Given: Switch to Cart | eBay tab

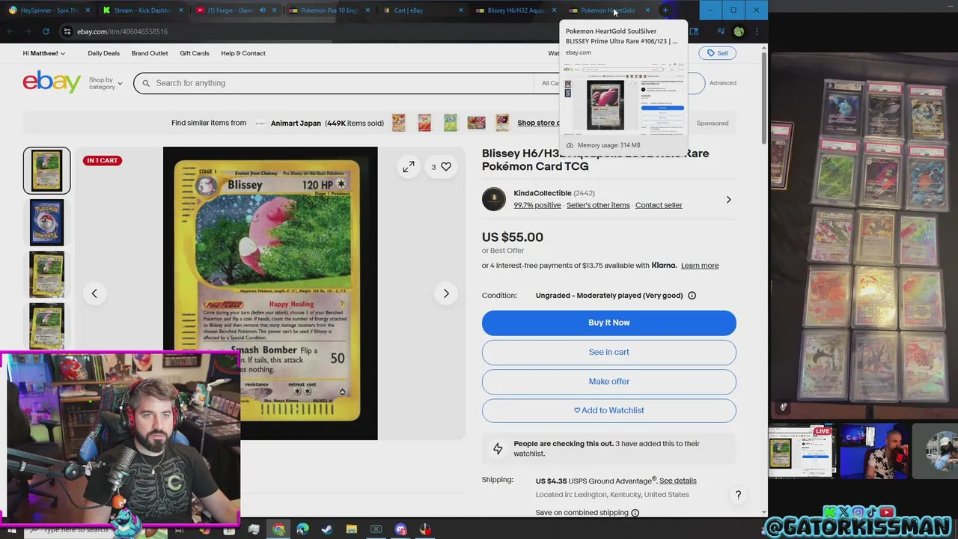Looking at the screenshot, I should 421,10.
